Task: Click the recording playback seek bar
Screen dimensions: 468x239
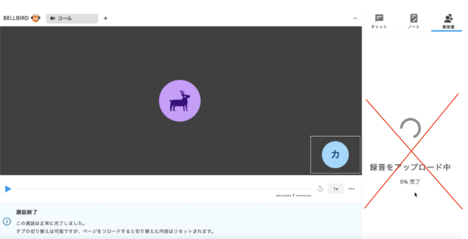Action: pos(164,189)
